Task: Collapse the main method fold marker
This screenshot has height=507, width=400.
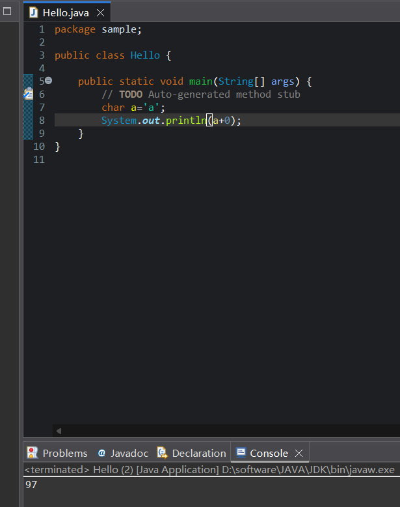Action: [48, 81]
